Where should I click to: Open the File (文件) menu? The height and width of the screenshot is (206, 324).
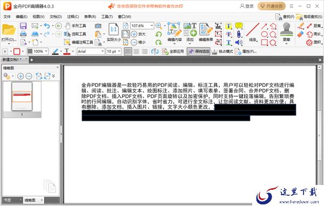pyautogui.click(x=7, y=17)
